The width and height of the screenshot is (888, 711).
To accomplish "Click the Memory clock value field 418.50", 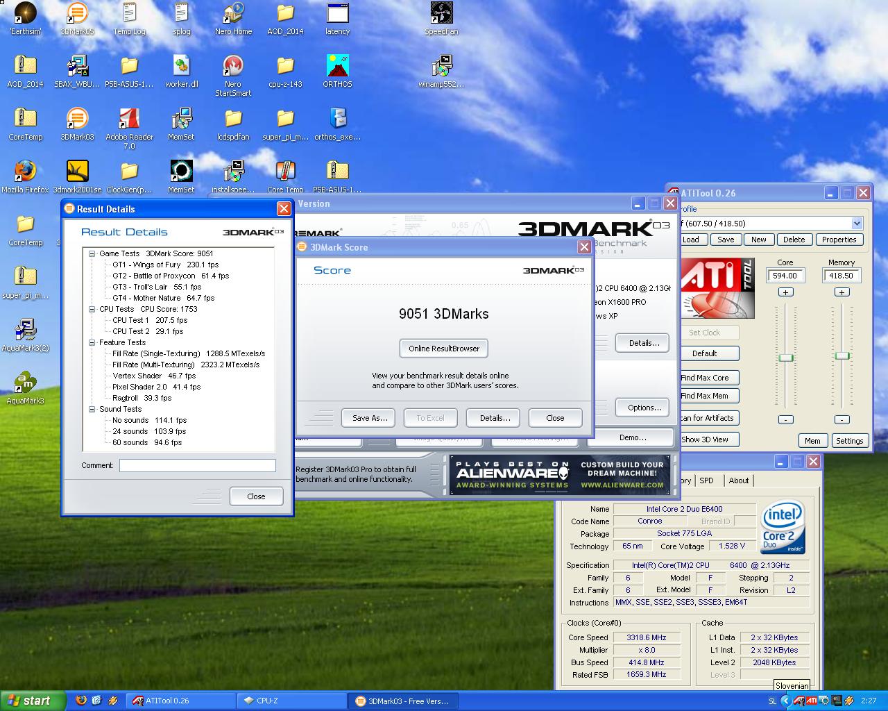I will point(842,276).
